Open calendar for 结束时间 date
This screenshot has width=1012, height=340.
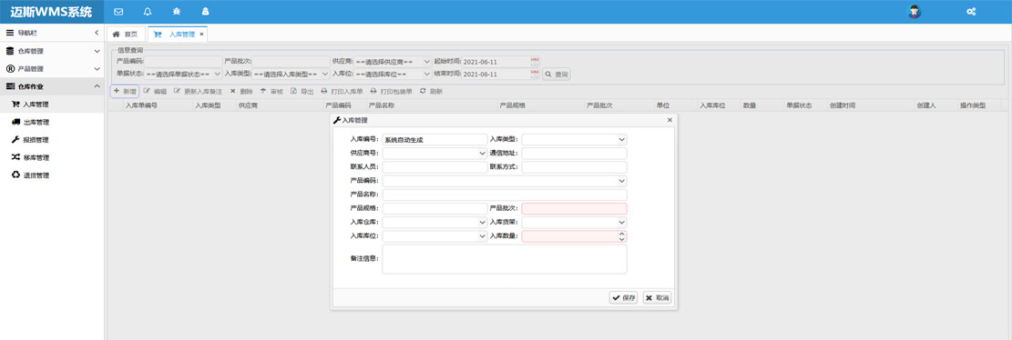pos(535,74)
